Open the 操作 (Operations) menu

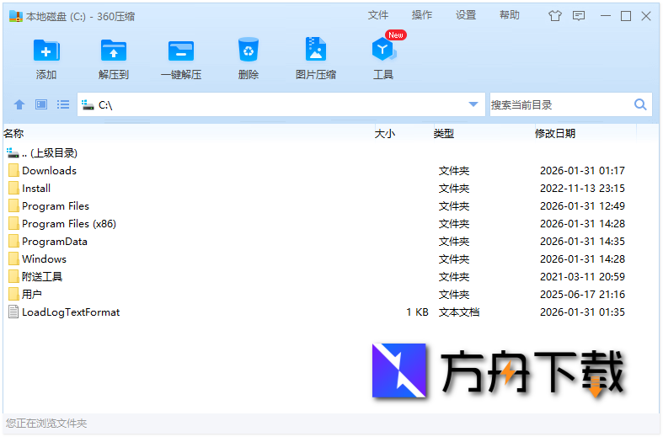point(422,15)
